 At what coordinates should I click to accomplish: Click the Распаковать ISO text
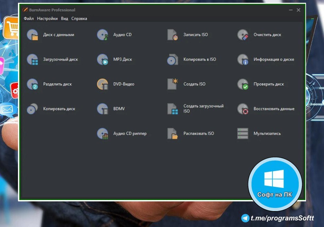[199, 134]
